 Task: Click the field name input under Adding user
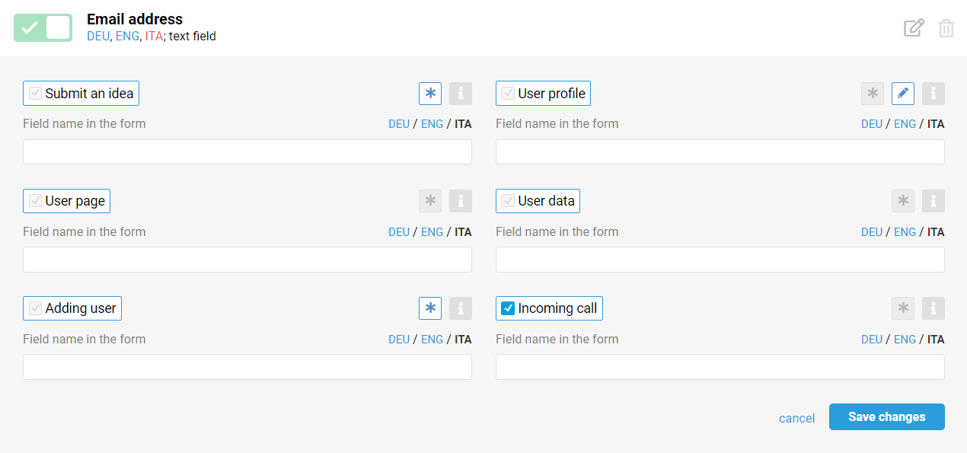pos(247,367)
